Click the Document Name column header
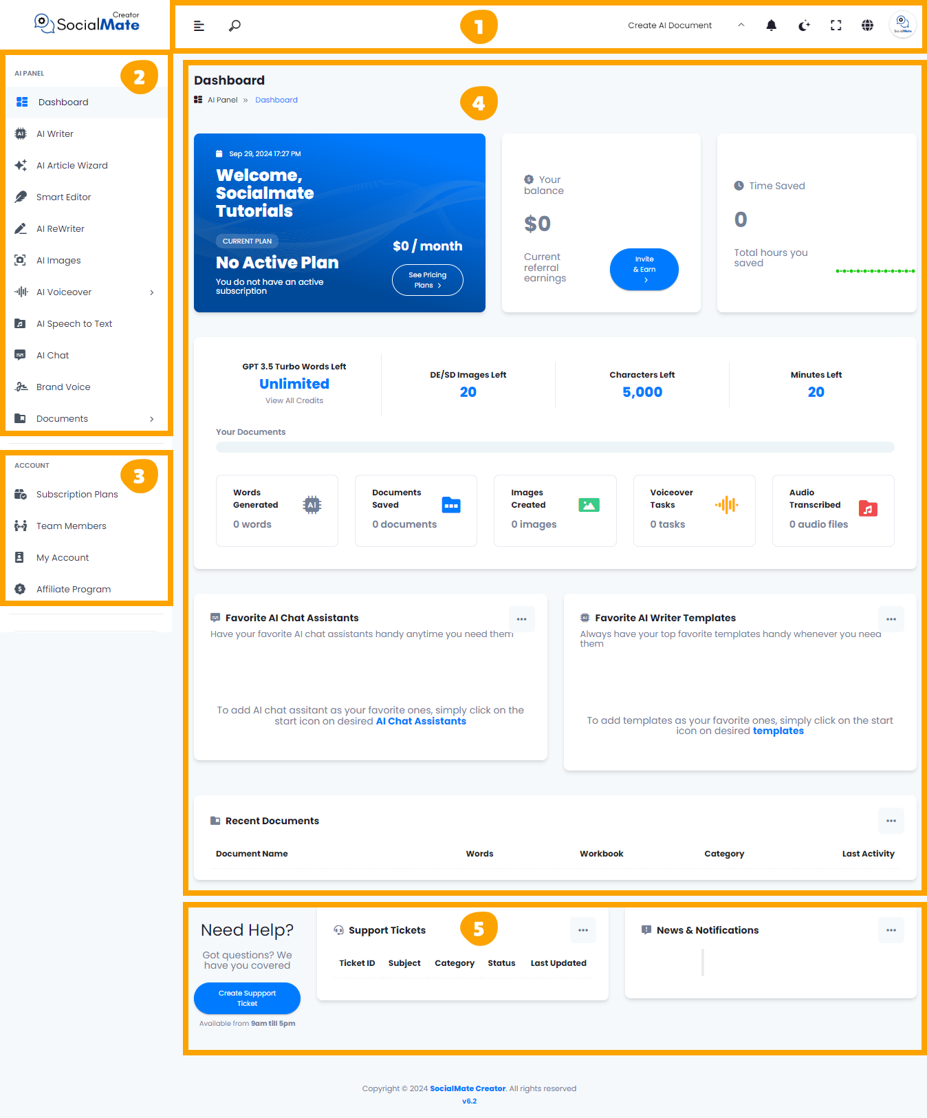This screenshot has width=927, height=1118. pos(252,854)
